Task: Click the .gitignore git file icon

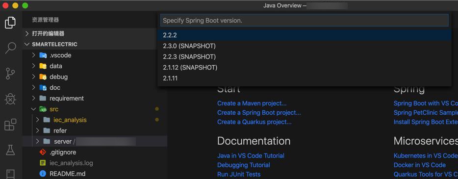Action: 43,152
